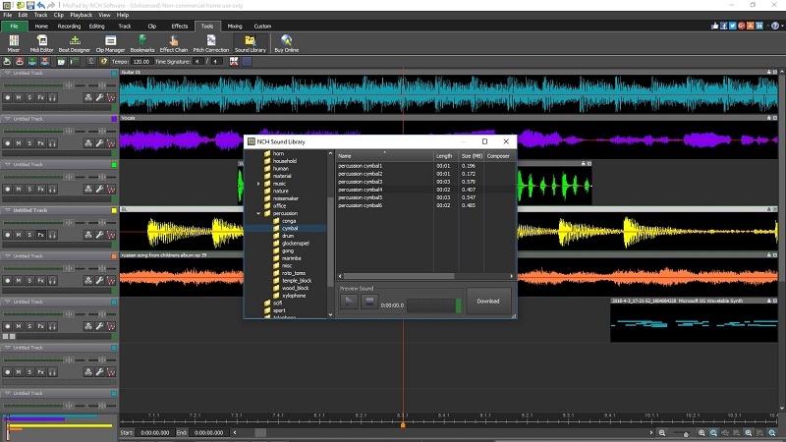Click the Guitar 01 track color swatch
Image resolution: width=786 pixels, height=442 pixels.
tap(114, 73)
